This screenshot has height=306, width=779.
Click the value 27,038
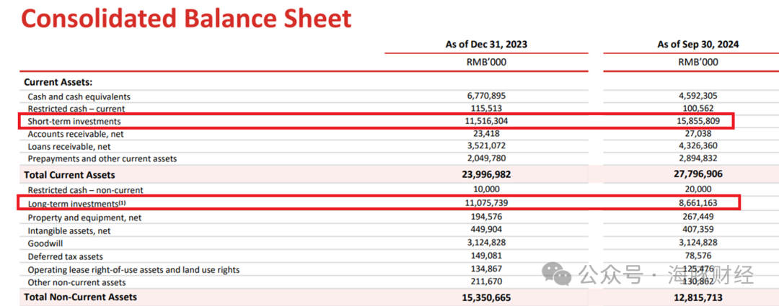pyautogui.click(x=698, y=133)
